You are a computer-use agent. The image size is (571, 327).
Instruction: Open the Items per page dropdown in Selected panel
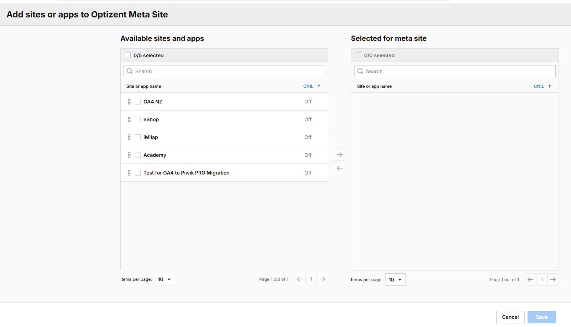pos(395,279)
